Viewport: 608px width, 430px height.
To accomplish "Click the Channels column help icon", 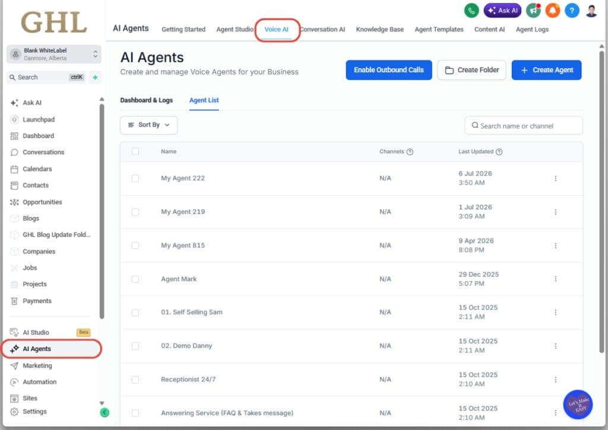I will point(410,152).
